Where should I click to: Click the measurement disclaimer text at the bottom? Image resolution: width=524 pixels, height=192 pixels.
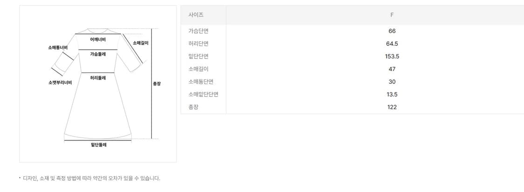(91, 178)
